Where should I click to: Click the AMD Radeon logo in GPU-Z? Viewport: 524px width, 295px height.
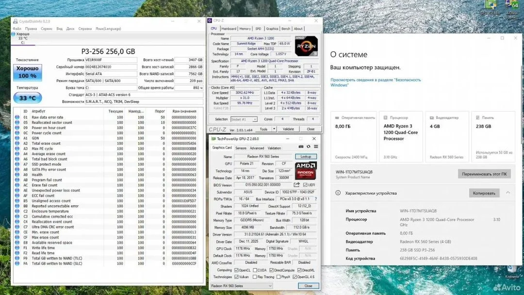(x=306, y=170)
